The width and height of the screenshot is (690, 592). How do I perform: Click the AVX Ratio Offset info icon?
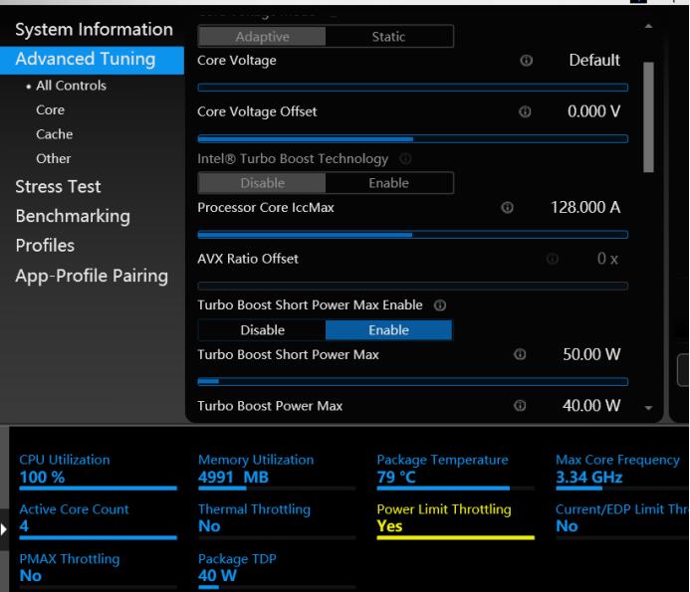click(x=553, y=259)
